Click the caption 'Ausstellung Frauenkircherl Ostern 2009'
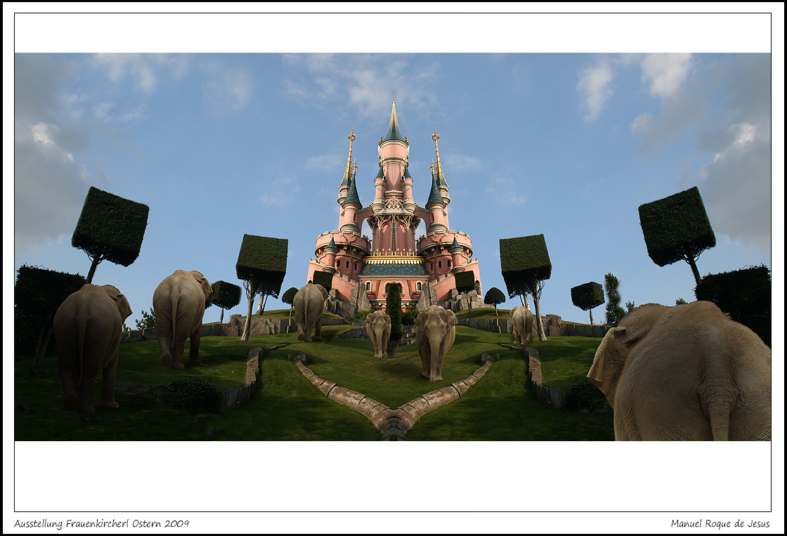787x536 pixels. point(101,523)
